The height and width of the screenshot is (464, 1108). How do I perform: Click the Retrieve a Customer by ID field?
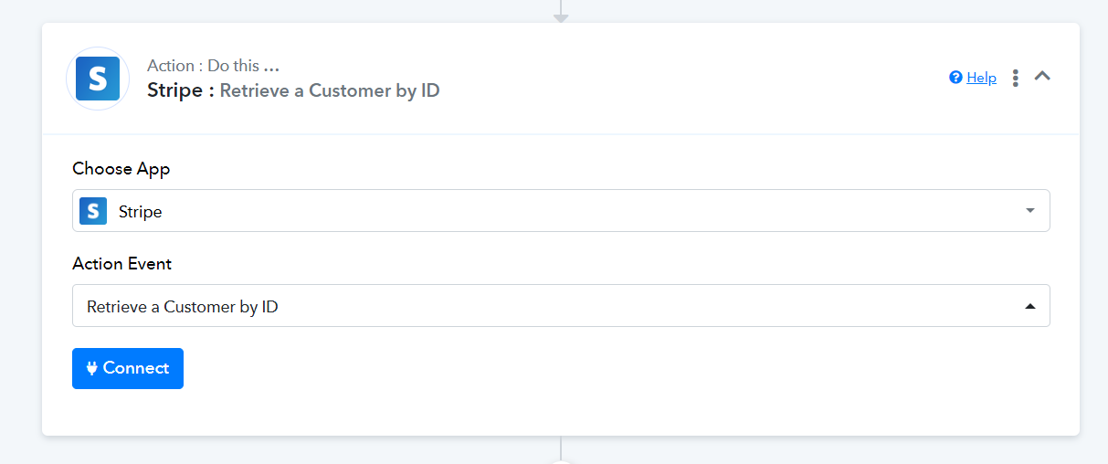click(x=561, y=306)
